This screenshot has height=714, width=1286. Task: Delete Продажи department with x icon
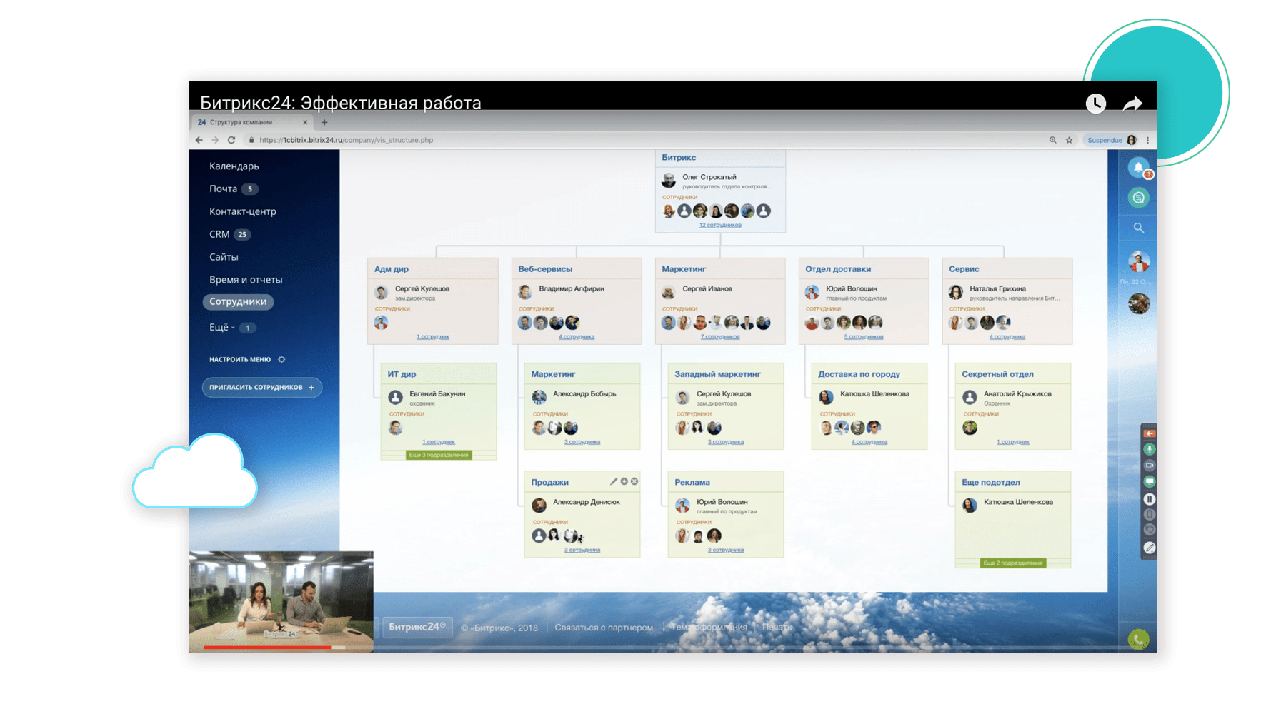tap(634, 482)
